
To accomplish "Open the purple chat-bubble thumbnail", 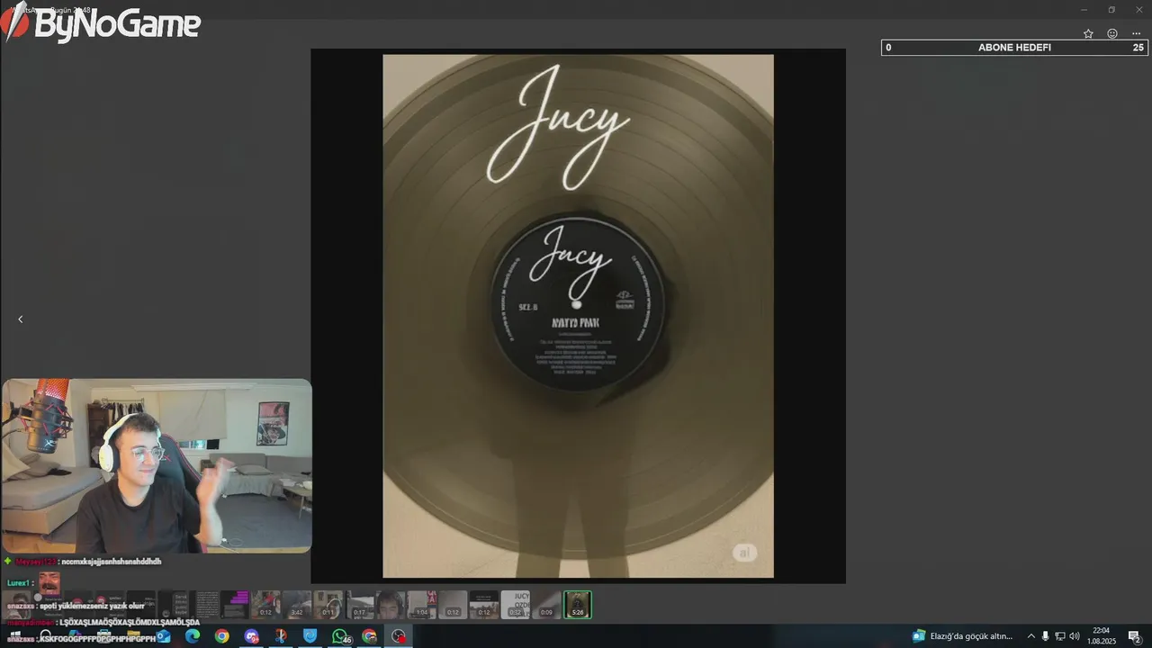I will click(236, 605).
